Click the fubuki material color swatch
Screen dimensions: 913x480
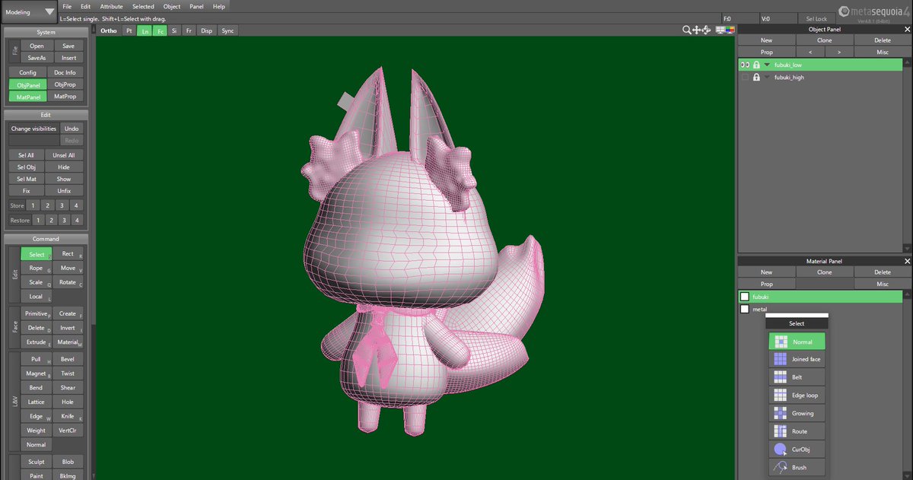[x=745, y=297]
